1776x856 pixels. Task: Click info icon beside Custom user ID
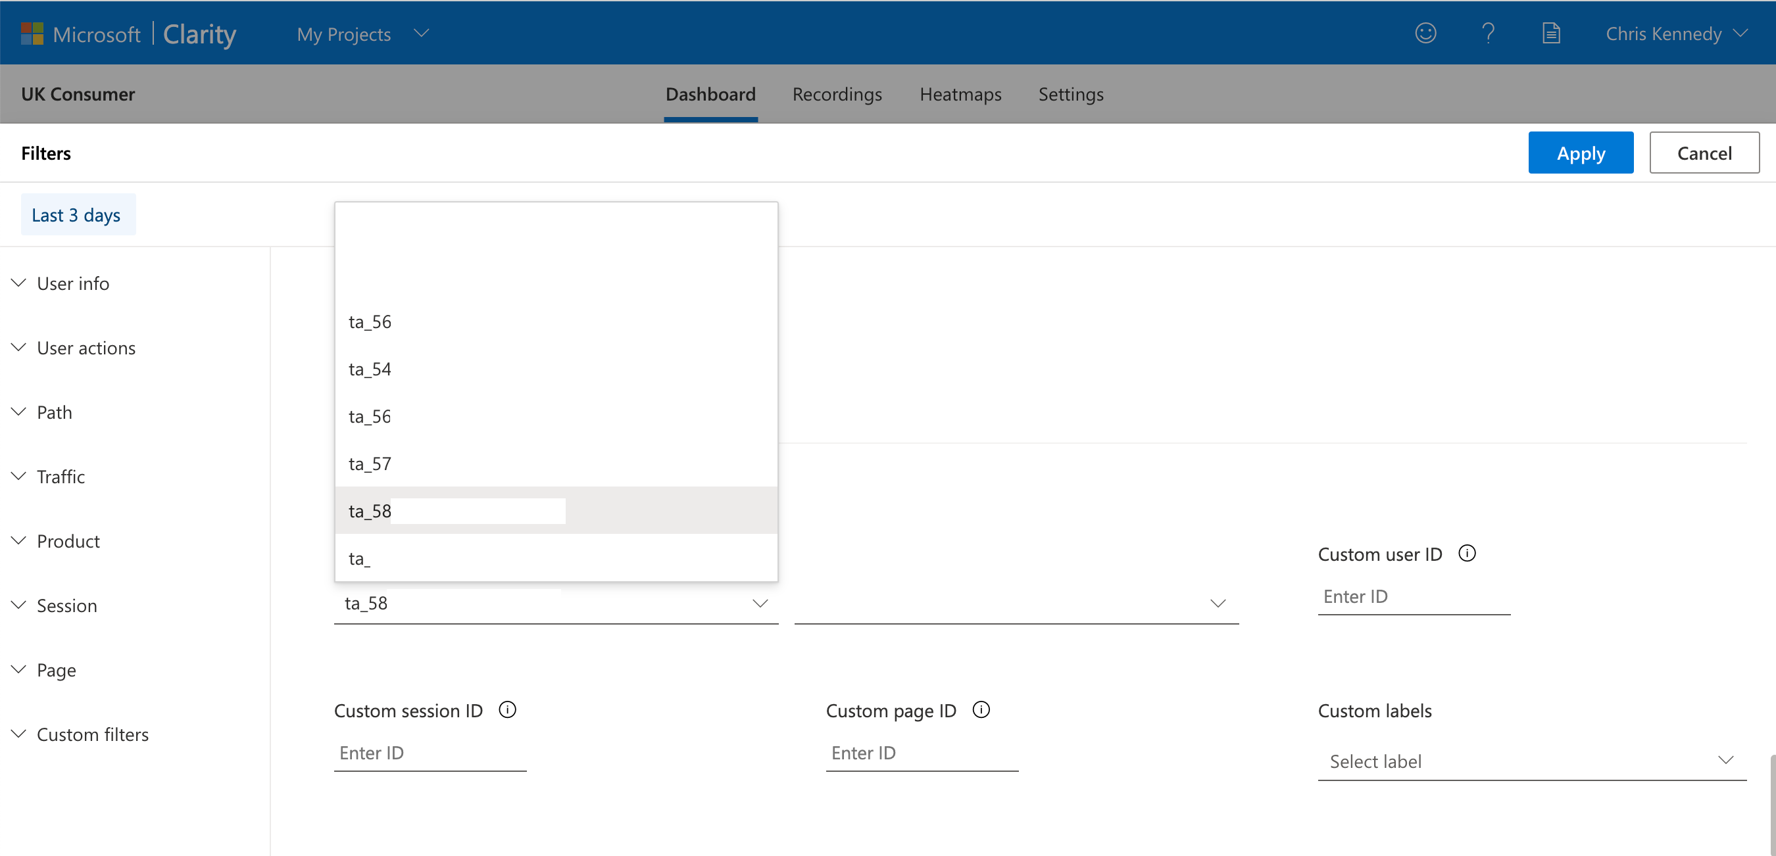(1467, 554)
